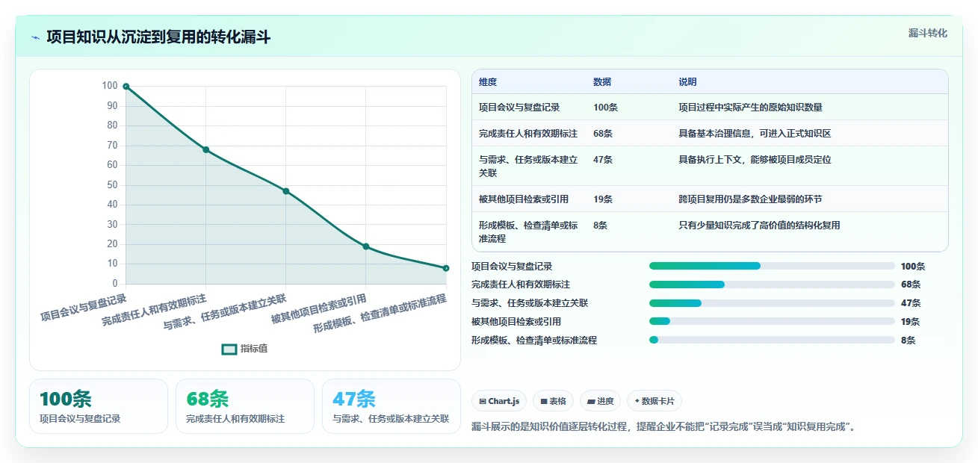Click the 100条 value beside the top progress bar
Image resolution: width=978 pixels, height=463 pixels.
(x=913, y=266)
